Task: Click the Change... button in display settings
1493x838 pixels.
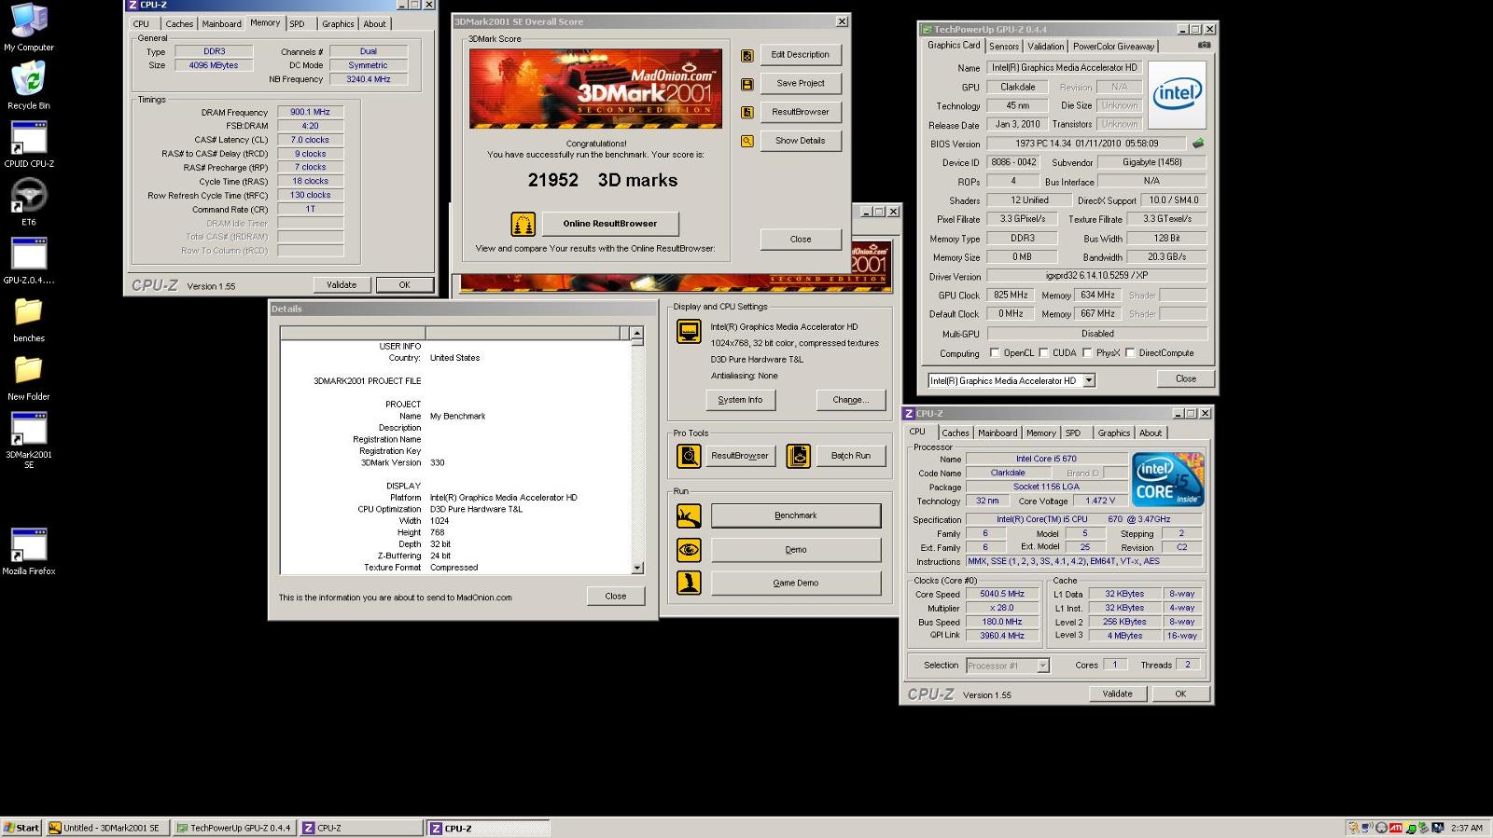Action: coord(850,400)
